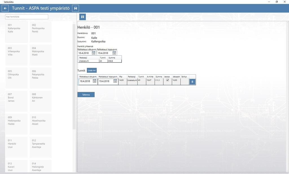Click the Palkkalaji column header in summary table
The height and width of the screenshot is (174, 289).
point(89,58)
